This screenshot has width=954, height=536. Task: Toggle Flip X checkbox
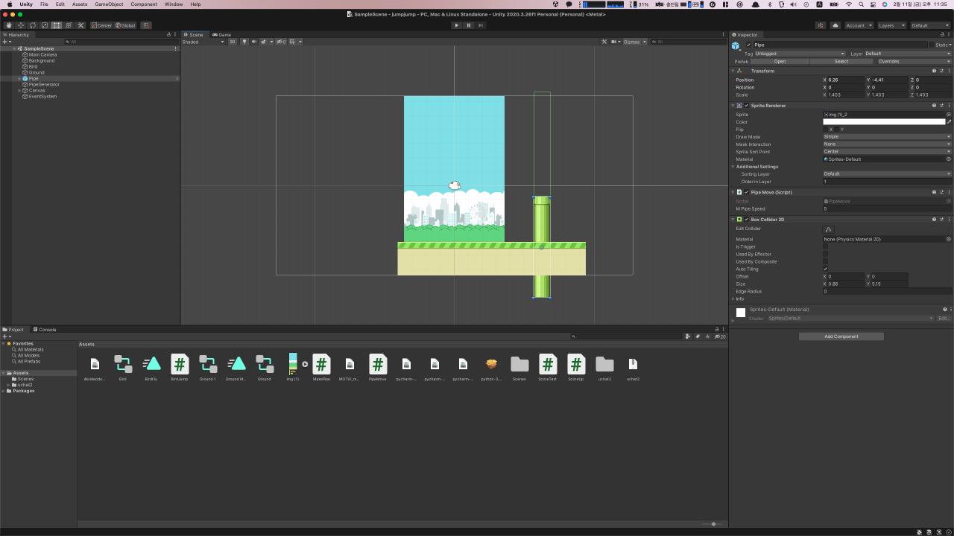click(826, 130)
